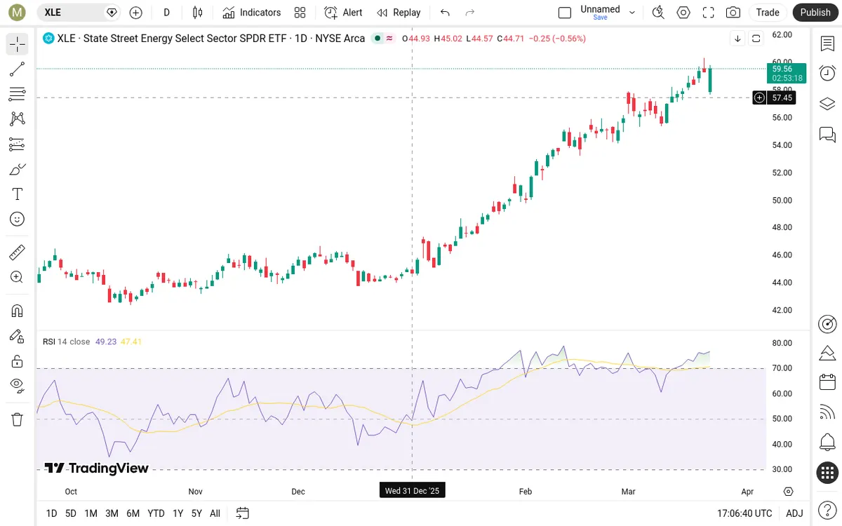
Task: Open the target radar icon panel
Action: pyautogui.click(x=827, y=324)
